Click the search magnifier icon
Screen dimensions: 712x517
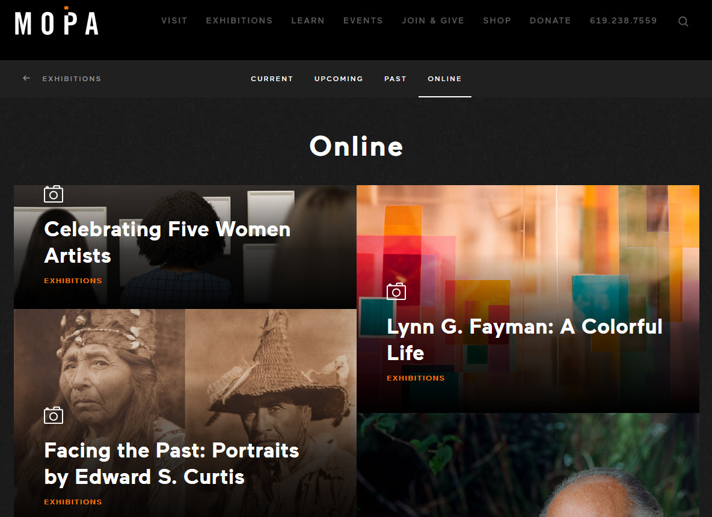tap(683, 21)
